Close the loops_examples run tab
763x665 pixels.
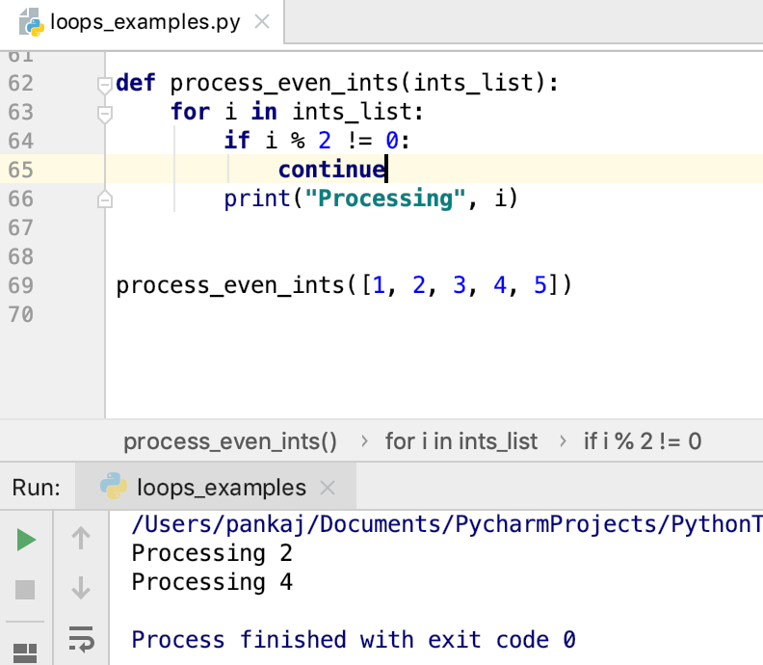click(x=328, y=488)
